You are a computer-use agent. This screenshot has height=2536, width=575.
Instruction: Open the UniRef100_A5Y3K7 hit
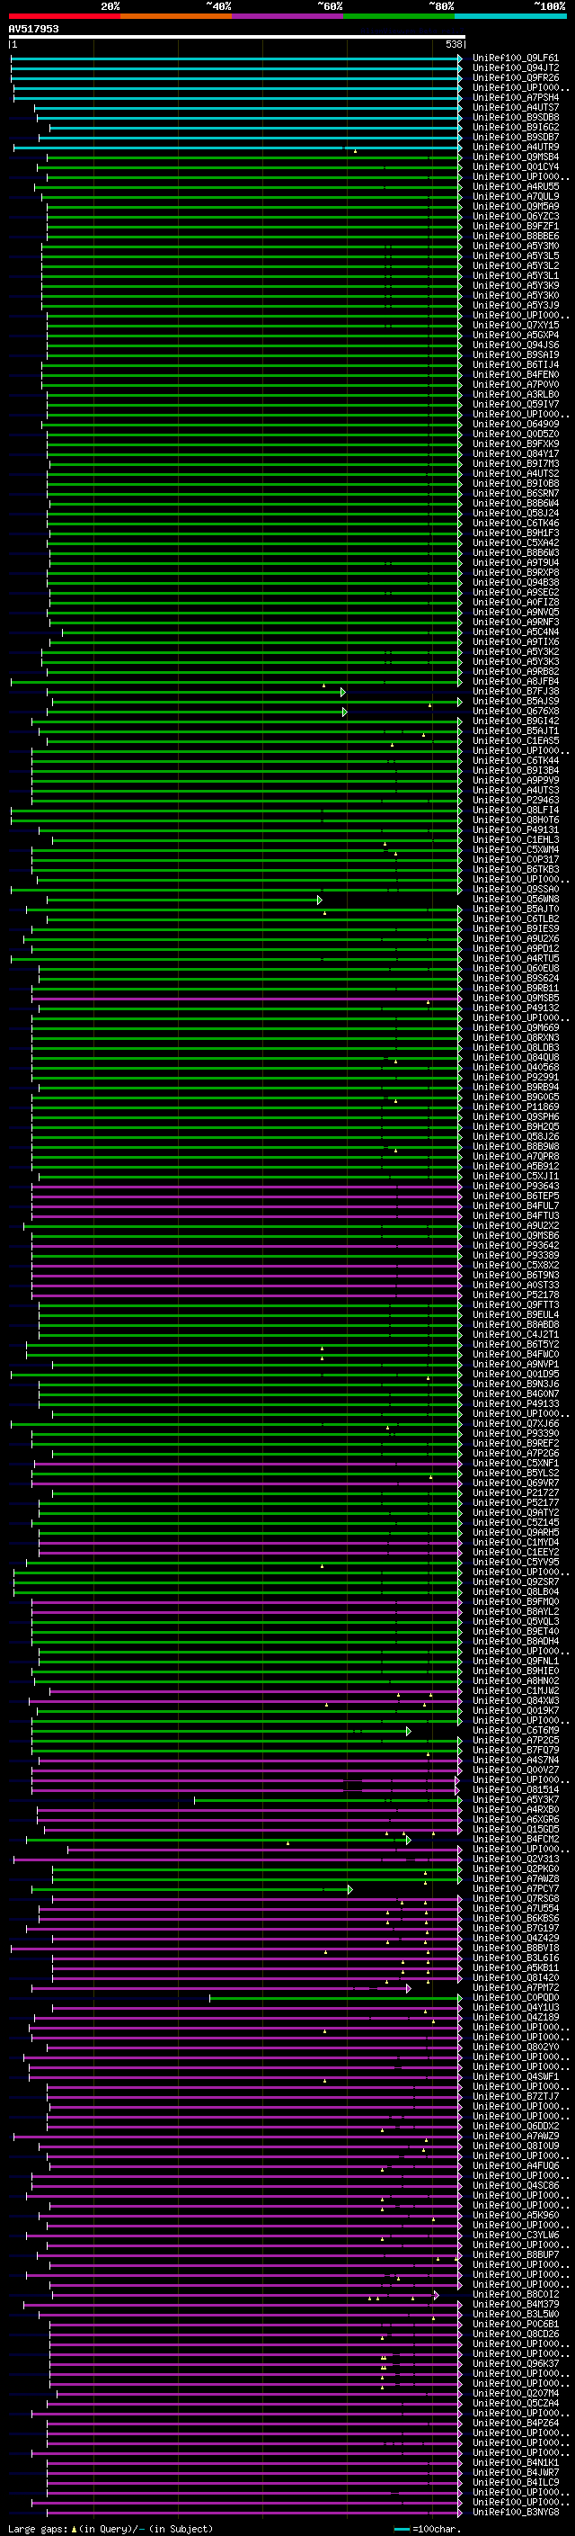coord(515,1799)
